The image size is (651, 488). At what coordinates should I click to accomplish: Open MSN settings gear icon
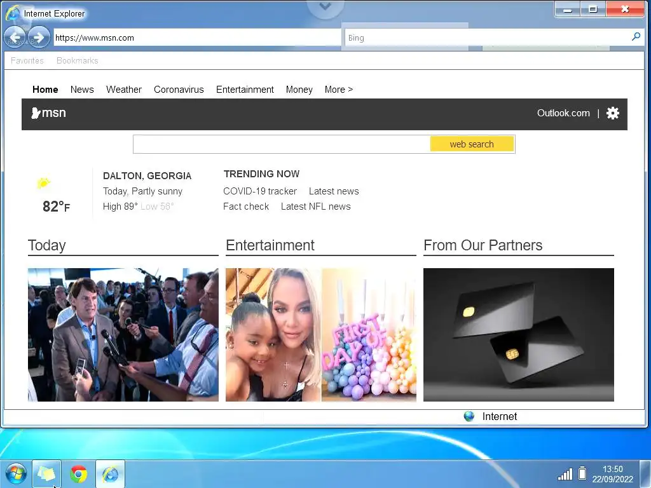[x=612, y=113]
